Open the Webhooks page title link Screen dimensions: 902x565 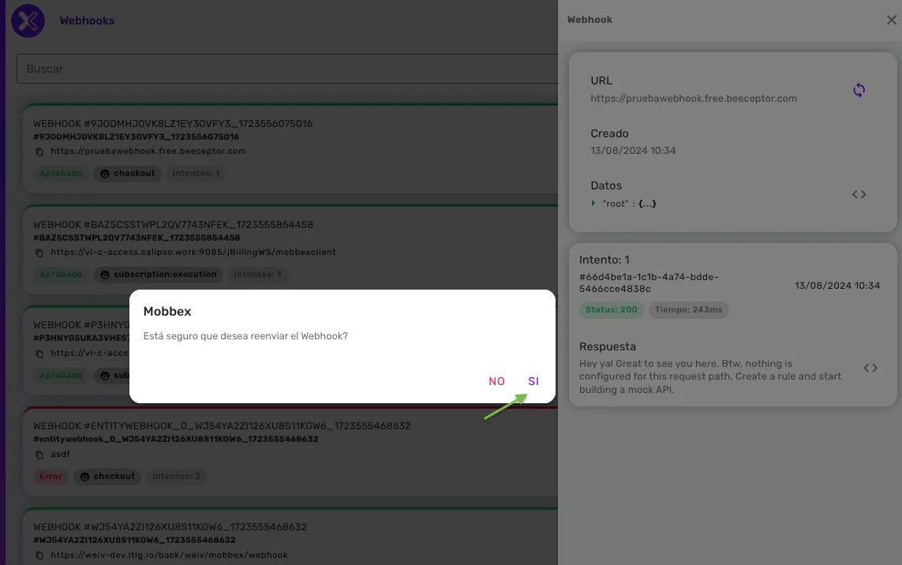(87, 21)
